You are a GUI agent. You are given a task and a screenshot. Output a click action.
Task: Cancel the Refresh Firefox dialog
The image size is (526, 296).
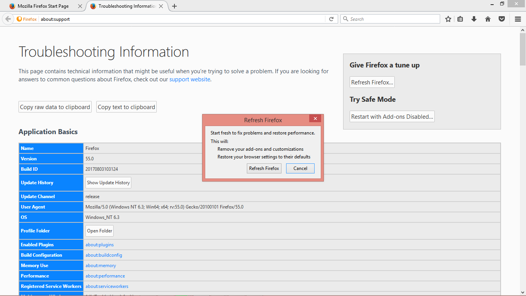coord(300,168)
